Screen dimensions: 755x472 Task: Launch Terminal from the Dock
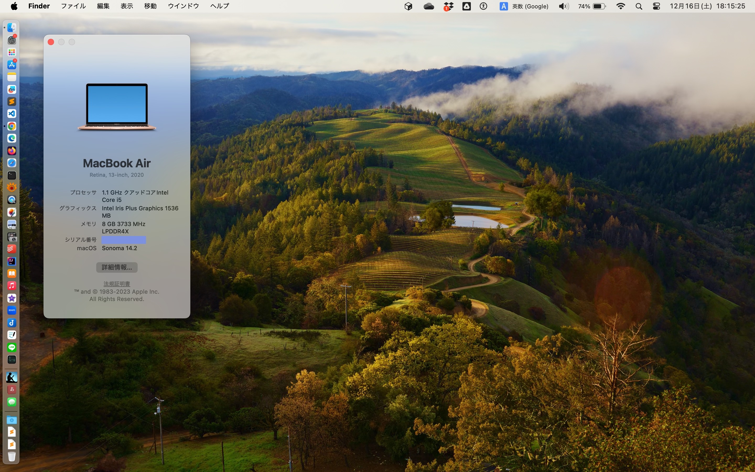point(12,175)
